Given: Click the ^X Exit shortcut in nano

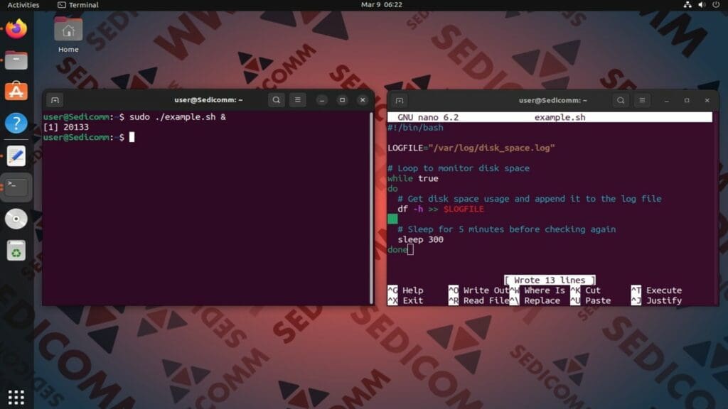Looking at the screenshot, I should click(x=405, y=300).
